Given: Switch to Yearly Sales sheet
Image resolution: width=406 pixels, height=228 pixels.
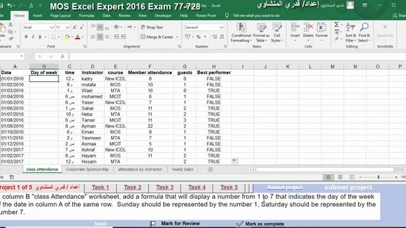Looking at the screenshot, I should tap(182, 169).
